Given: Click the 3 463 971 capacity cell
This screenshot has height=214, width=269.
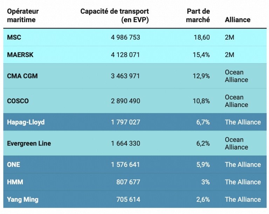Looking at the screenshot, I should tap(125, 76).
